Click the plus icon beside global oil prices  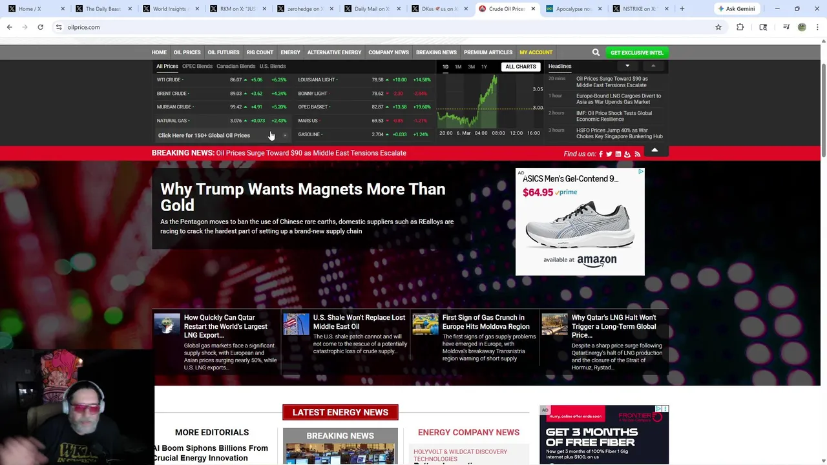click(284, 135)
